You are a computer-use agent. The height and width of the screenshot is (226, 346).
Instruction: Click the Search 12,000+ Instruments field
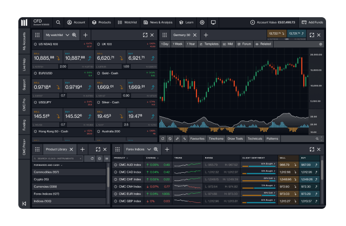(x=58, y=158)
